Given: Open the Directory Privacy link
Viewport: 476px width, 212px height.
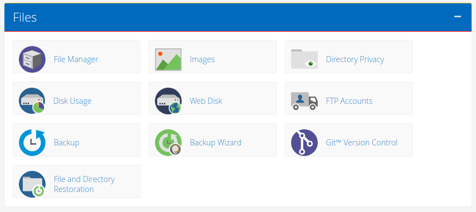Looking at the screenshot, I should click(x=355, y=59).
